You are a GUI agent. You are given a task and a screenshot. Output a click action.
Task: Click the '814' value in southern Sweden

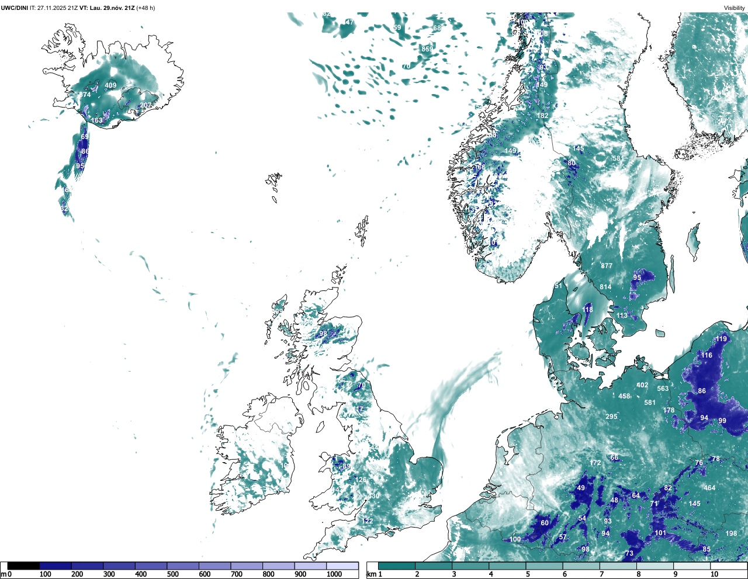[605, 287]
